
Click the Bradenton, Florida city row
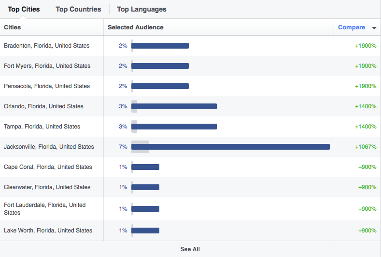190,46
